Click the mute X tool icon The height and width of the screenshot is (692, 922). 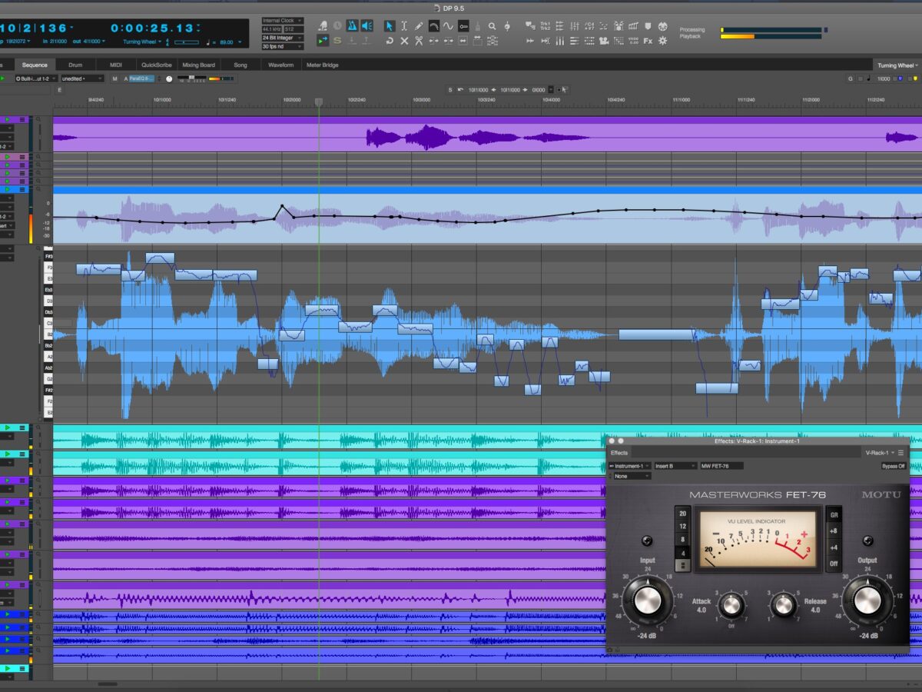tap(404, 41)
